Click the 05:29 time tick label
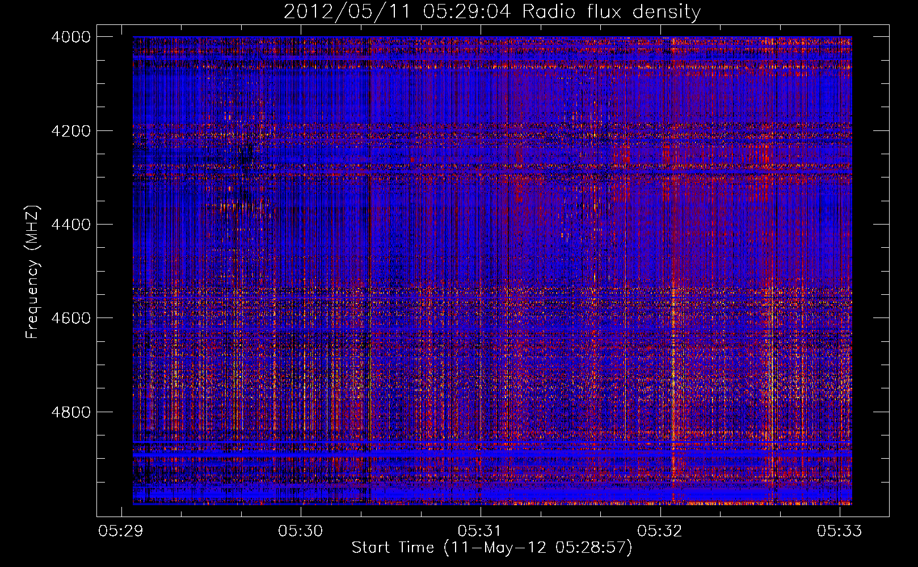The image size is (918, 567). (121, 531)
